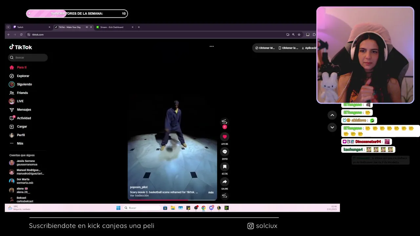
Task: Open the Perfil avatar icon
Action: (12, 135)
